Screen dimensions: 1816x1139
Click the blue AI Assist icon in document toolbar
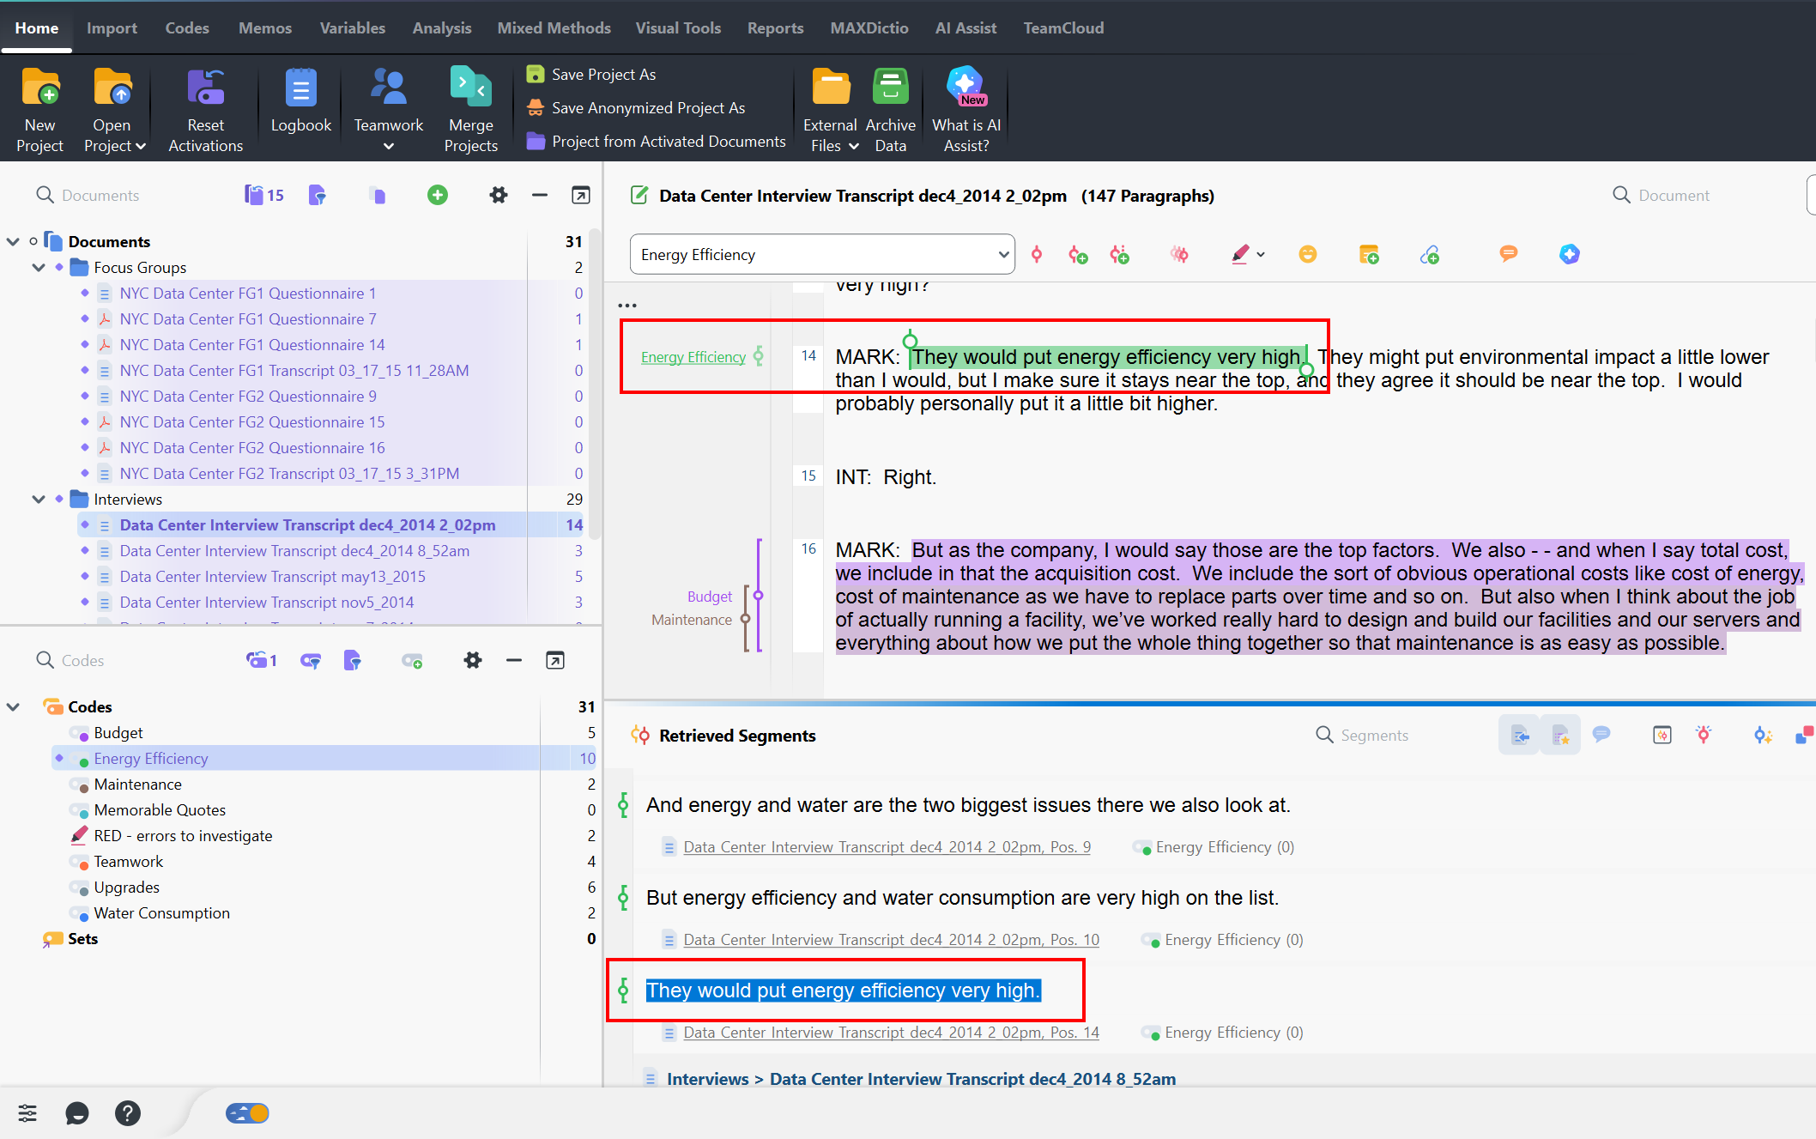click(1570, 254)
